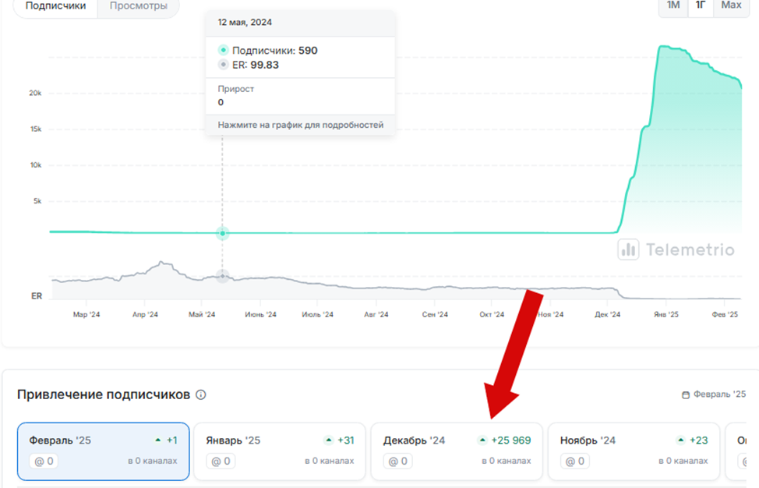Select the Декабрь '24 month card
759x488 pixels.
click(x=456, y=451)
